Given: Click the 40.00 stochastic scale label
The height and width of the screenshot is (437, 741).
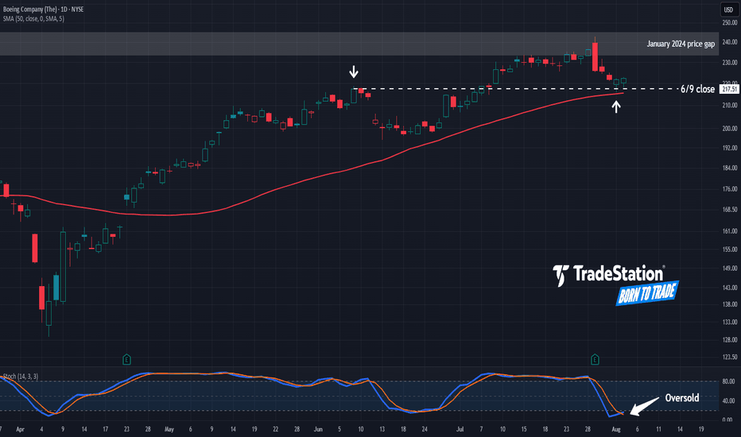Looking at the screenshot, I should (x=728, y=400).
